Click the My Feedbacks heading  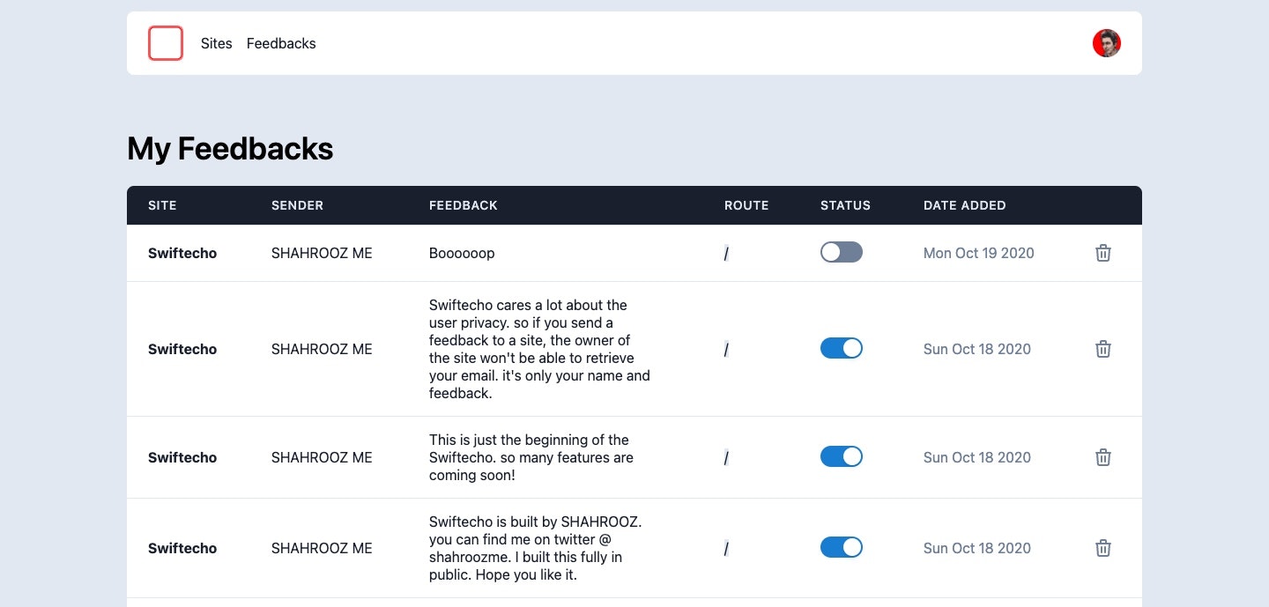(230, 148)
